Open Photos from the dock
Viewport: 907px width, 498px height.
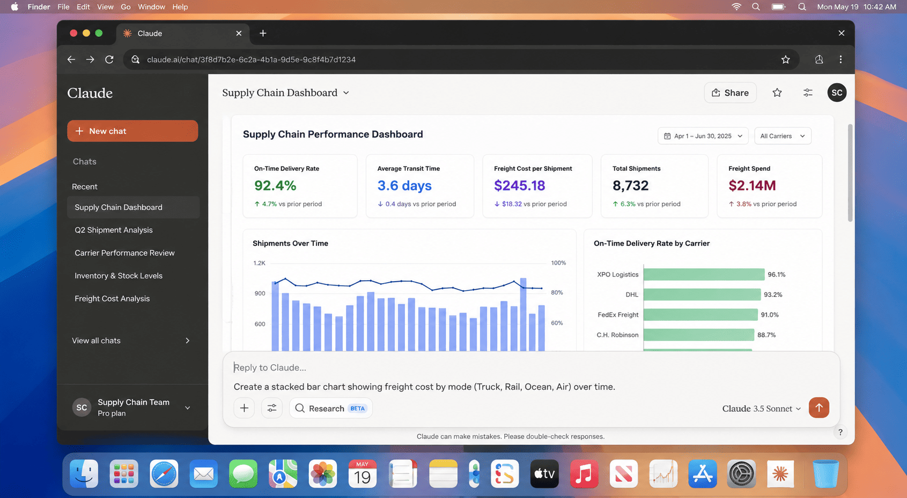[x=322, y=474]
